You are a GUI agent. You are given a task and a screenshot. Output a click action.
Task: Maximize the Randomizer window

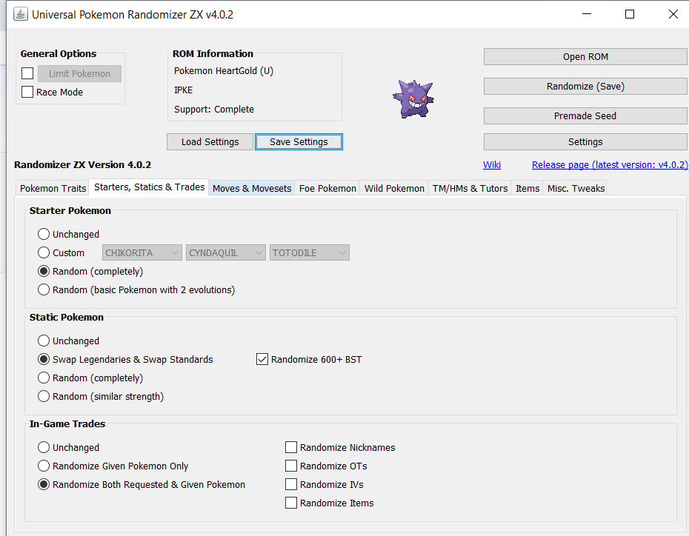[630, 14]
